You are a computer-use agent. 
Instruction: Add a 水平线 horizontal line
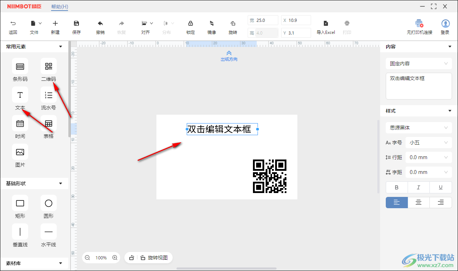pyautogui.click(x=49, y=231)
